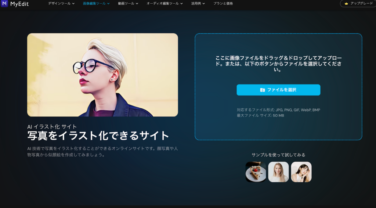
Task: Click the MyEdit brand name text
Action: tap(19, 4)
